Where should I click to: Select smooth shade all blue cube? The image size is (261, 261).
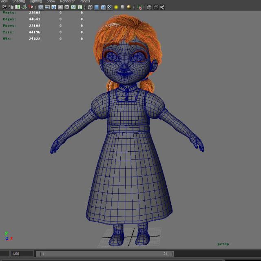pos(97,7)
